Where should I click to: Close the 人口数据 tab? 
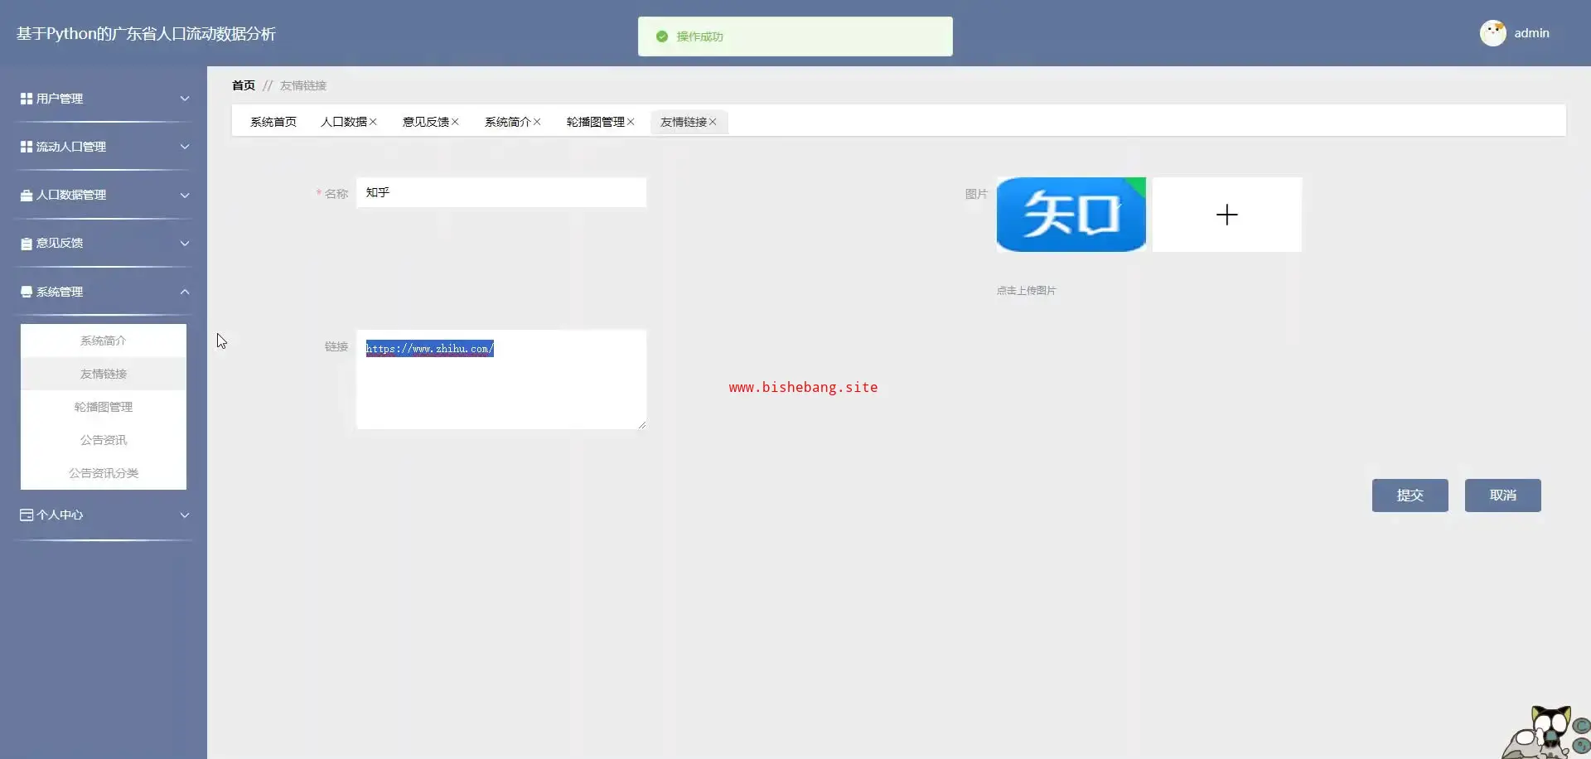click(x=373, y=122)
